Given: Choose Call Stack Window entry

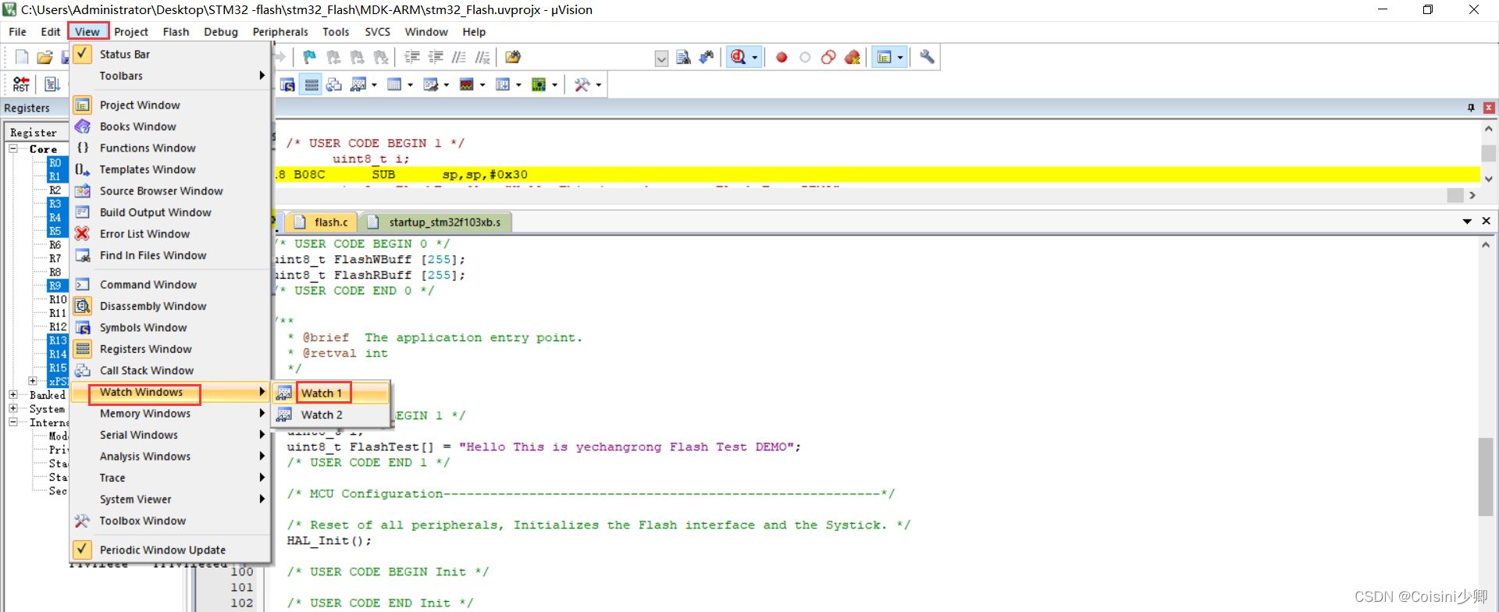Looking at the screenshot, I should click(170, 370).
